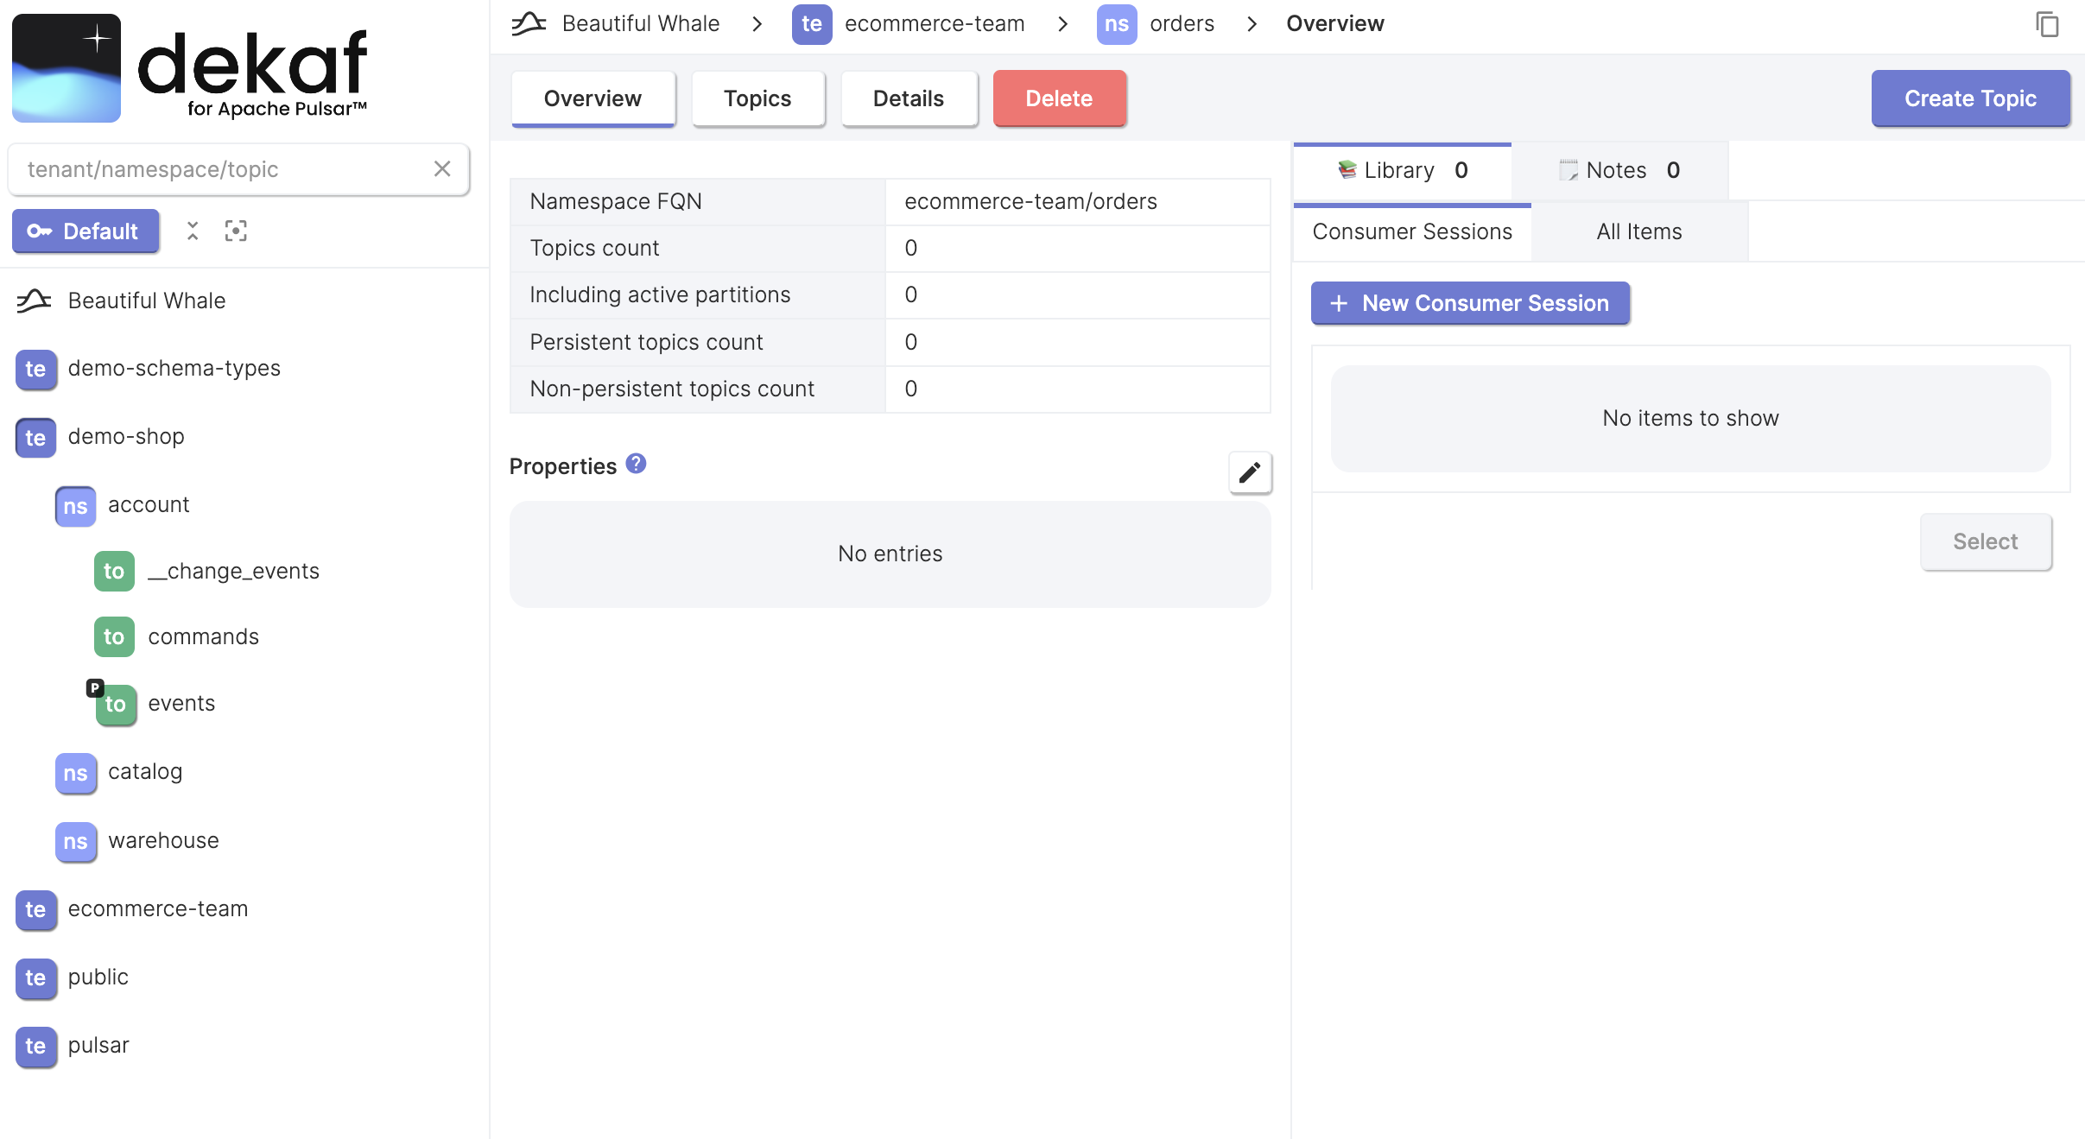The image size is (2085, 1139).
Task: Select the pulsar tree label
Action: click(98, 1046)
